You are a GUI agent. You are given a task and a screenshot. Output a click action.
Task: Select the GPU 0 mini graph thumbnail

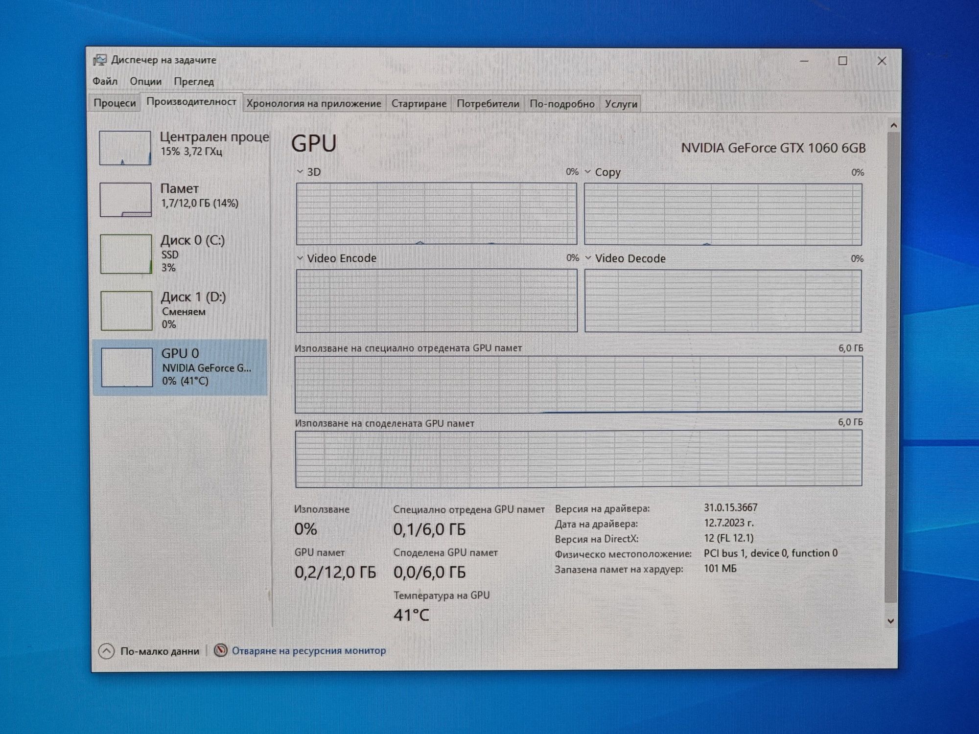(x=127, y=367)
